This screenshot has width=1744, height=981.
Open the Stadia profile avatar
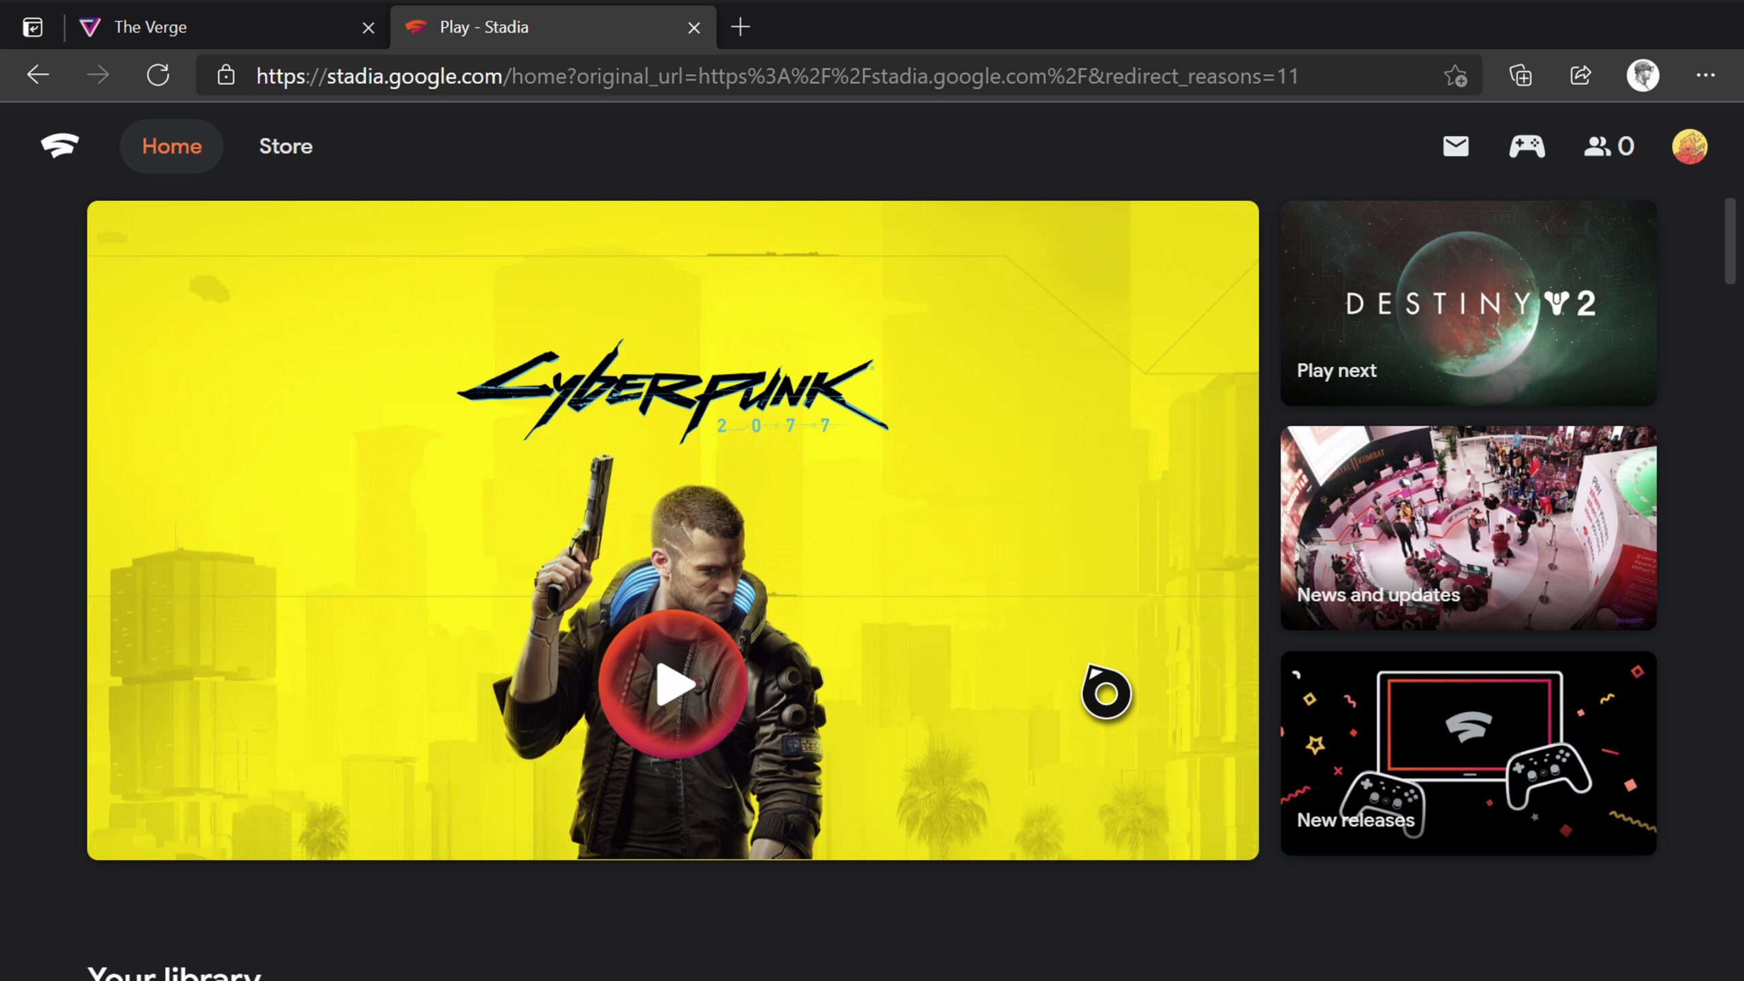tap(1690, 146)
